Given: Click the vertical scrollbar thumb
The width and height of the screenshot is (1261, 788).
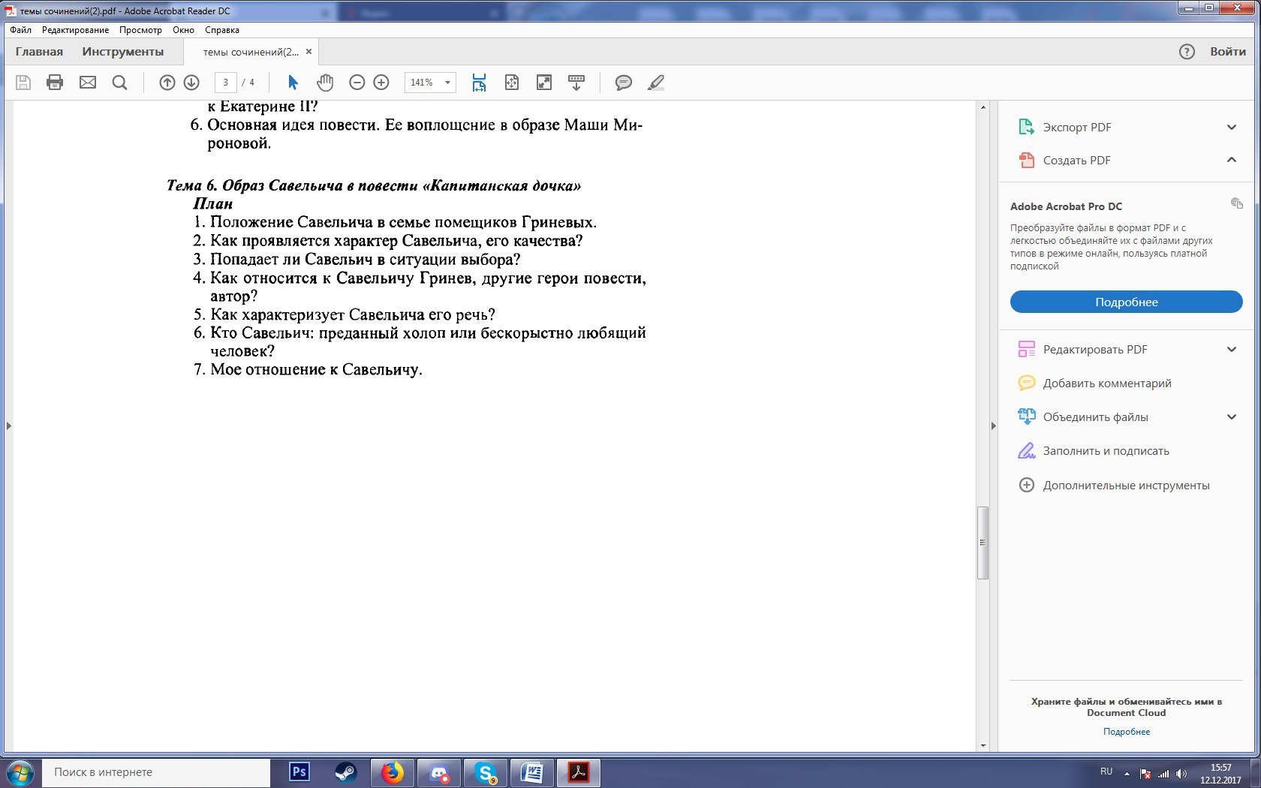Looking at the screenshot, I should pyautogui.click(x=983, y=543).
